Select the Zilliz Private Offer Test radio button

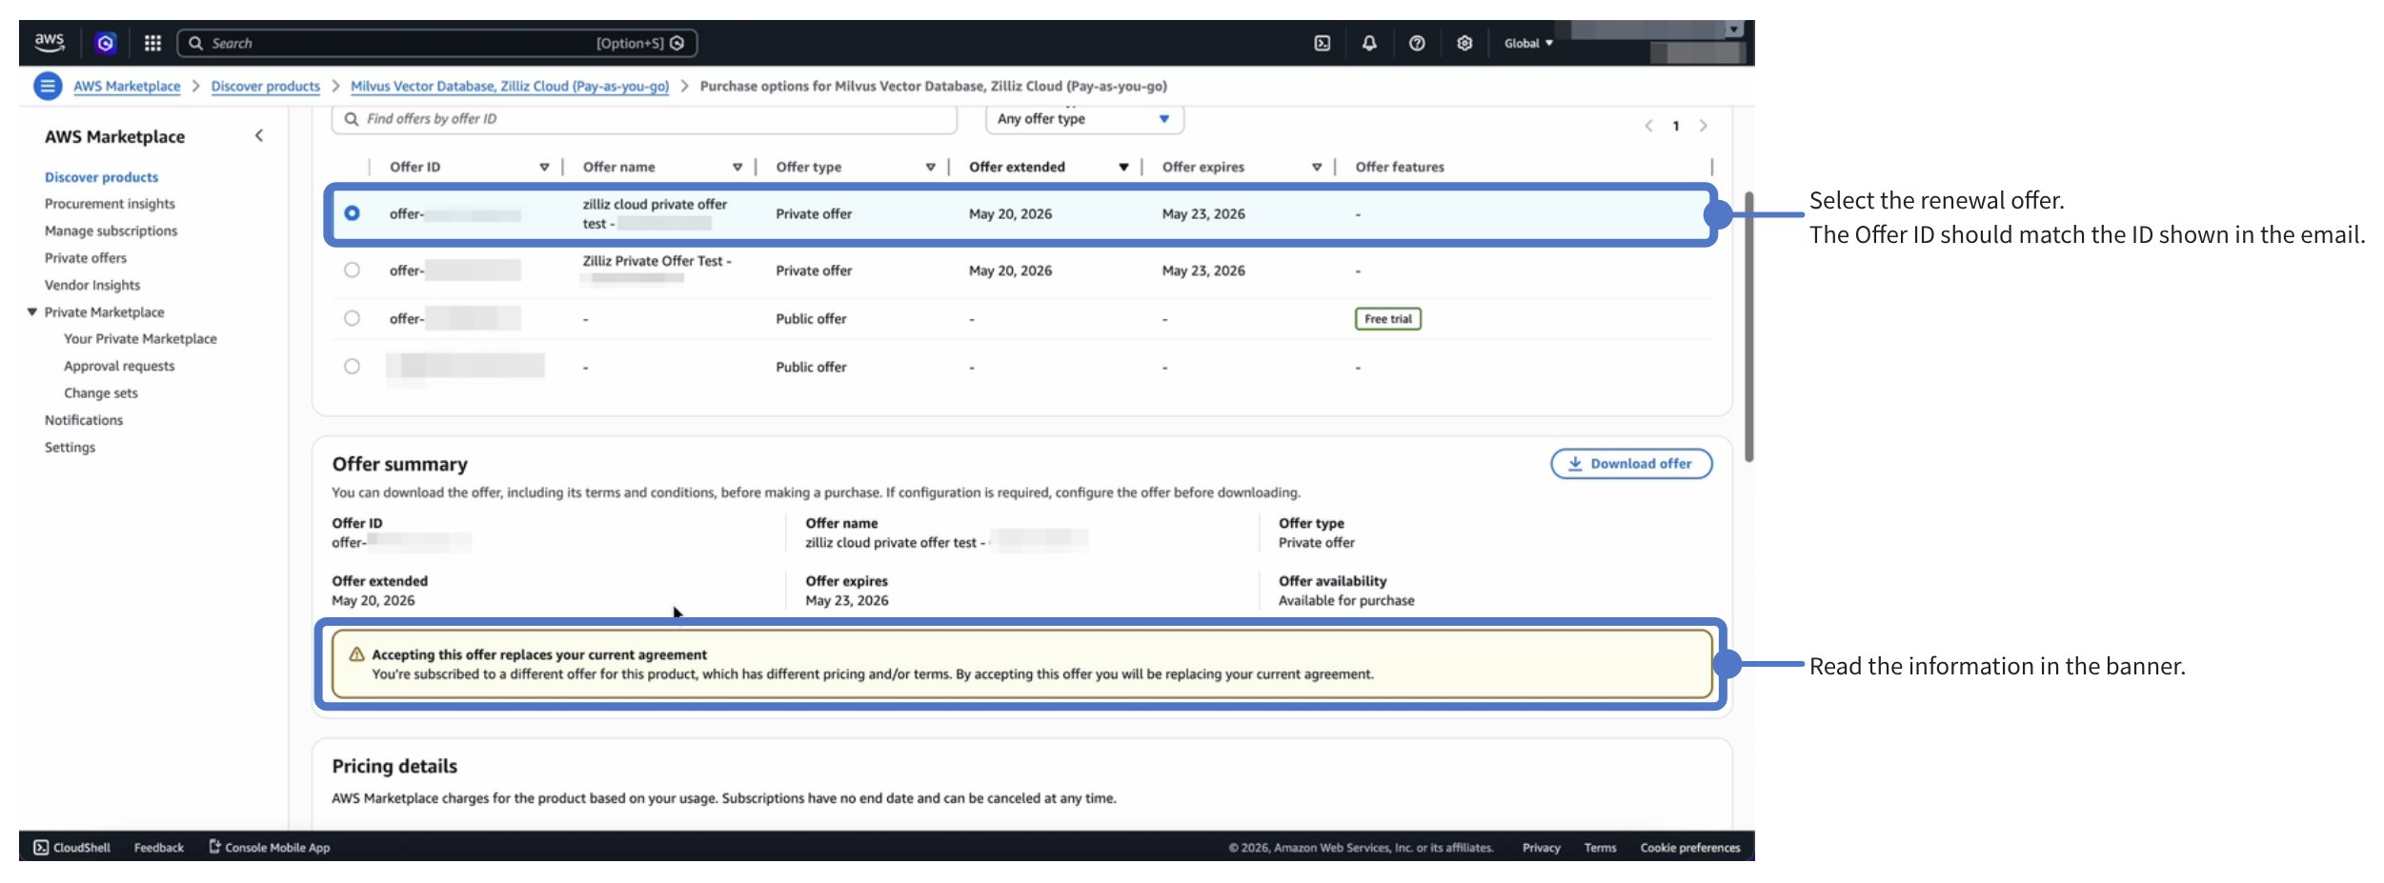(352, 271)
